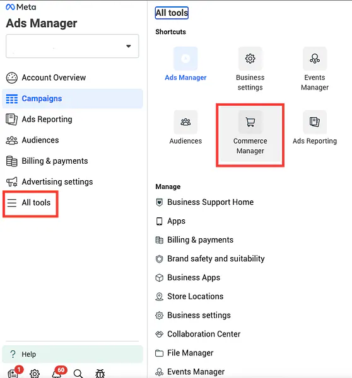This screenshot has height=378, width=352.
Task: Open Business settings in the Manage list
Action: pyautogui.click(x=193, y=316)
